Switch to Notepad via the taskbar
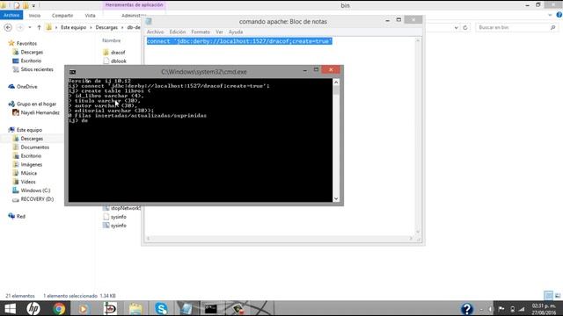The height and width of the screenshot is (316, 563). click(186, 308)
